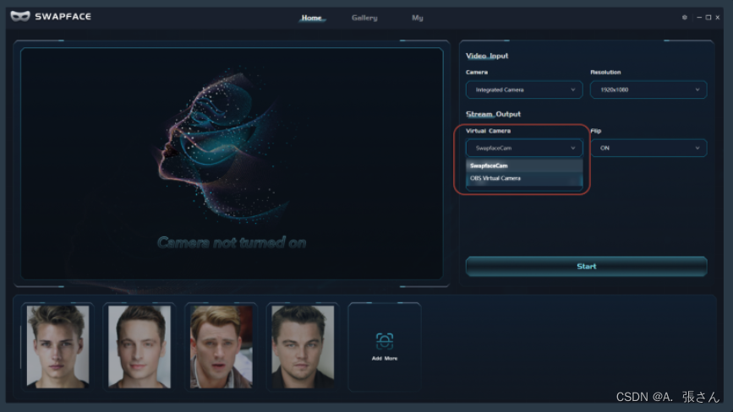Close the Swapface window

(x=718, y=17)
